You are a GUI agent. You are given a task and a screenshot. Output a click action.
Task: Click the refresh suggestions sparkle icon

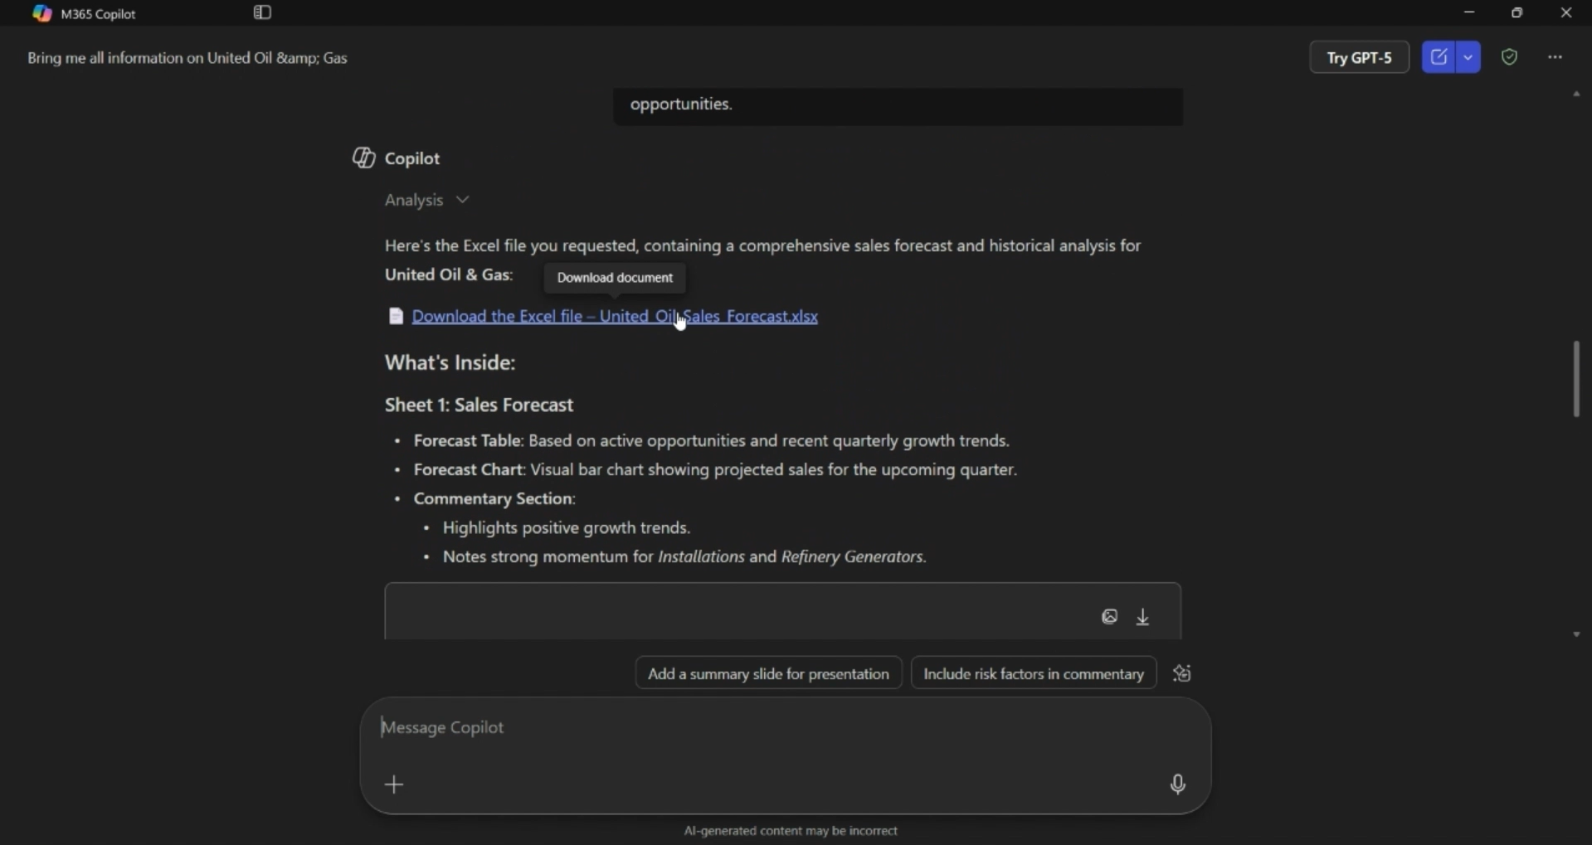click(1183, 674)
